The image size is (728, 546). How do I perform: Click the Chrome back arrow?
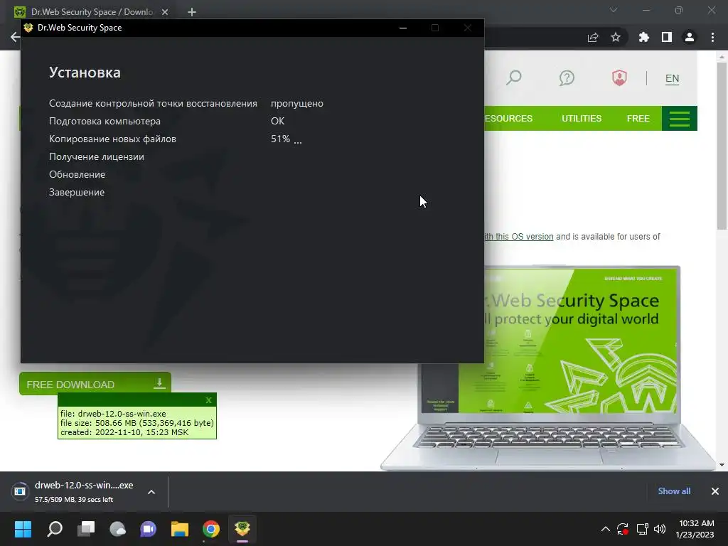[15, 37]
